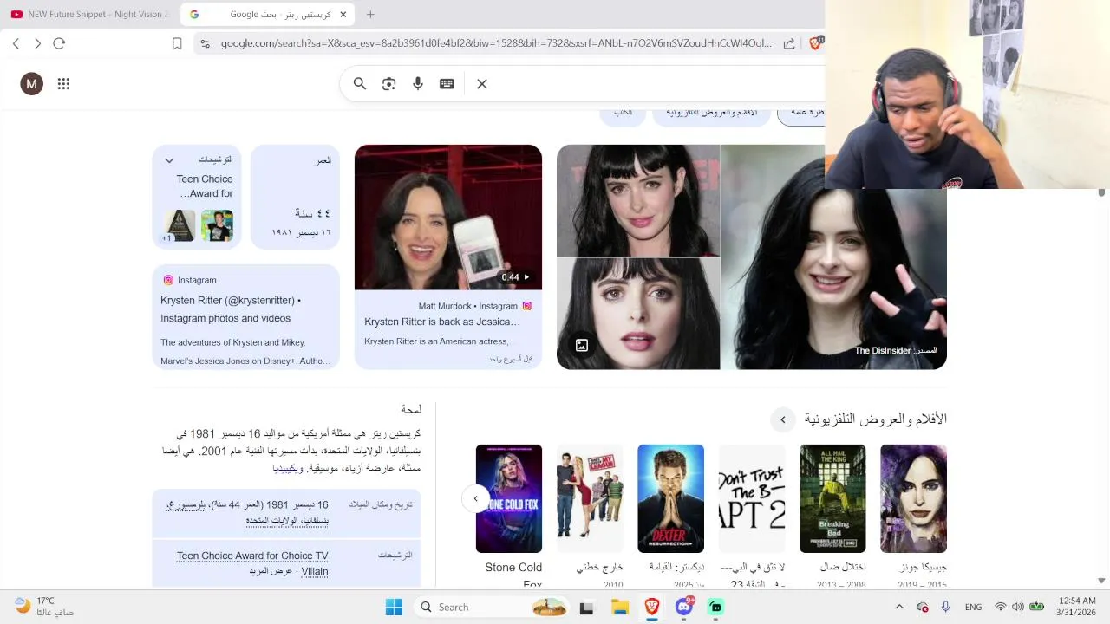1110x624 pixels.
Task: Open the green app icon on taskbar
Action: click(715, 608)
